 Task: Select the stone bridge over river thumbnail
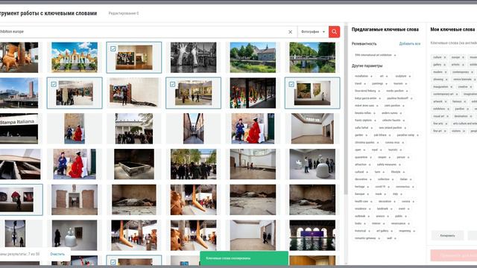pos(312,57)
